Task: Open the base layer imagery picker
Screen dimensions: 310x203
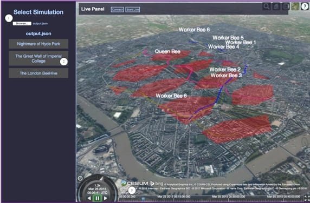Action: point(295,6)
